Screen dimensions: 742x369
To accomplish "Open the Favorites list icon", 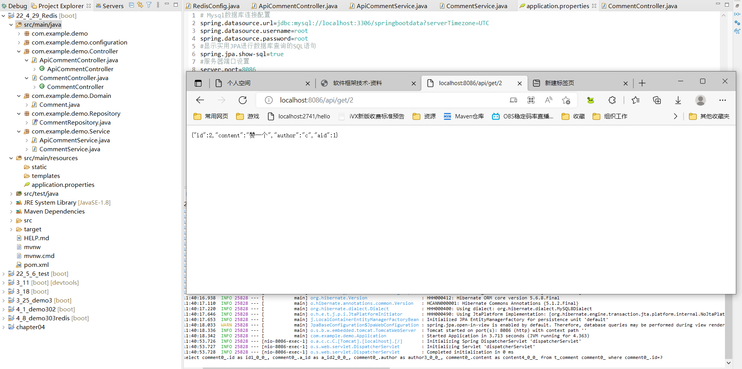I will point(636,100).
